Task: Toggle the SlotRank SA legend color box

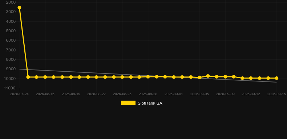Action: [128, 103]
